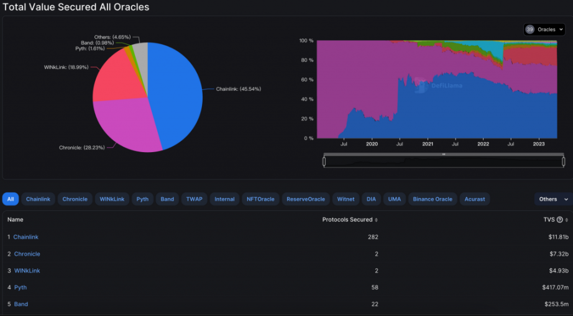The width and height of the screenshot is (573, 316).
Task: Select the Acurast filter chip
Action: point(475,199)
